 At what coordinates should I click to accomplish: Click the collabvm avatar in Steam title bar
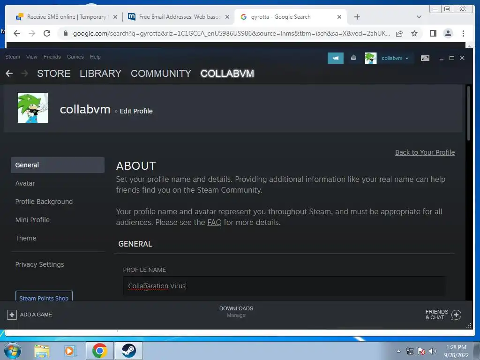[371, 58]
